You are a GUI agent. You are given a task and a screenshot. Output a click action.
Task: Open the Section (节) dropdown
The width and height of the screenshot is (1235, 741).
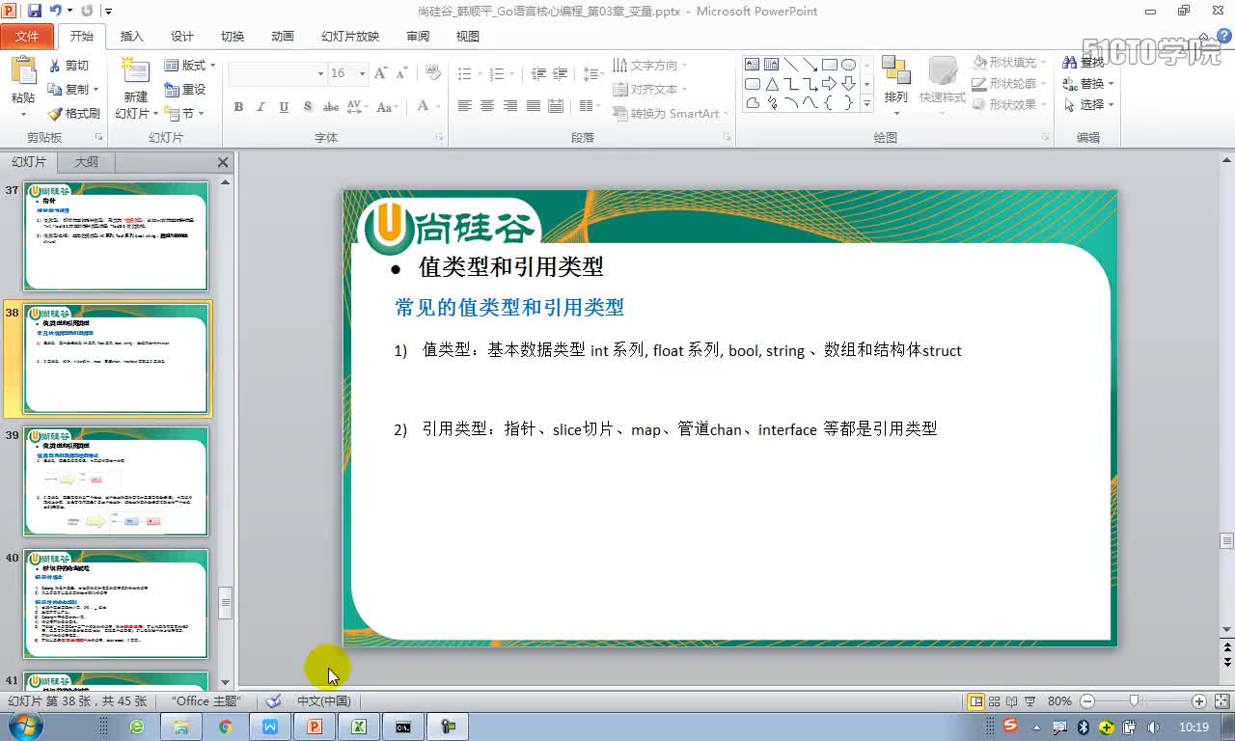(x=183, y=113)
